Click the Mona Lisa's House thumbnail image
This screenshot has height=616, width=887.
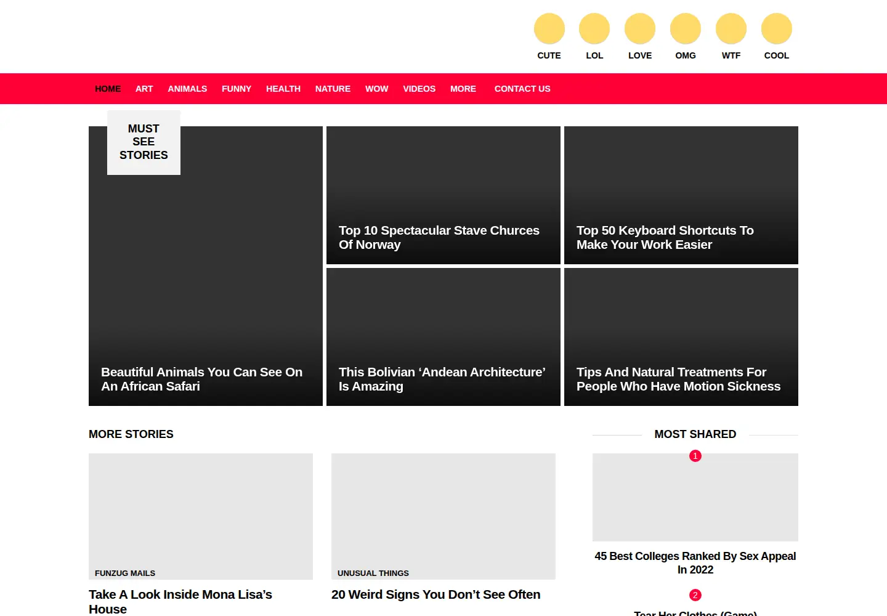pyautogui.click(x=201, y=516)
